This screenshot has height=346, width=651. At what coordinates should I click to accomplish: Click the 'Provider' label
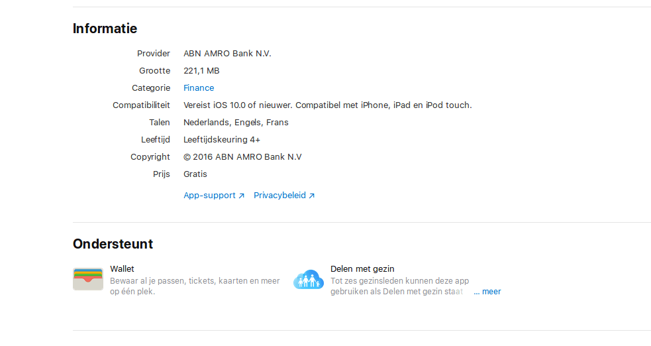(x=154, y=54)
